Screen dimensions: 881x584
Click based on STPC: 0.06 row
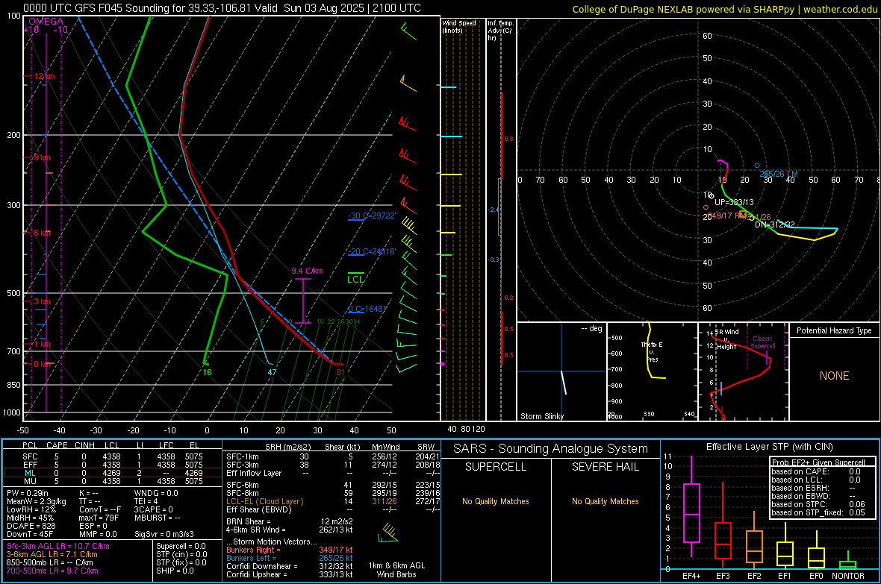[818, 504]
